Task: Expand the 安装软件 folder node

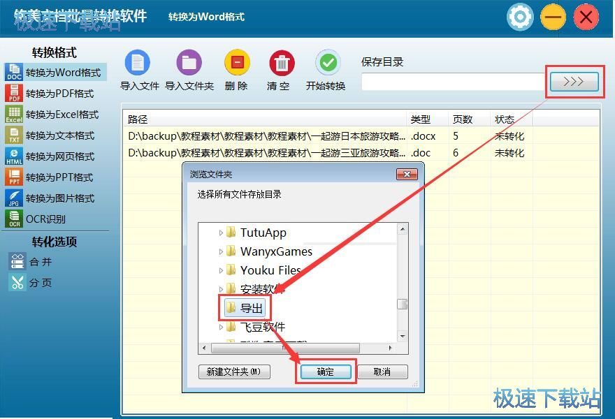Action: point(221,289)
